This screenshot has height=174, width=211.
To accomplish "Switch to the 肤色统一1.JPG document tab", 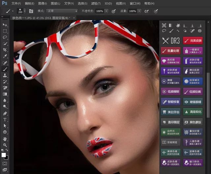I will click(x=40, y=17).
